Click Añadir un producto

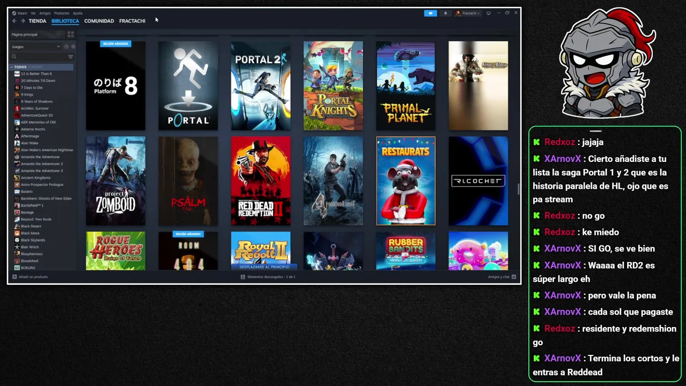(x=30, y=277)
